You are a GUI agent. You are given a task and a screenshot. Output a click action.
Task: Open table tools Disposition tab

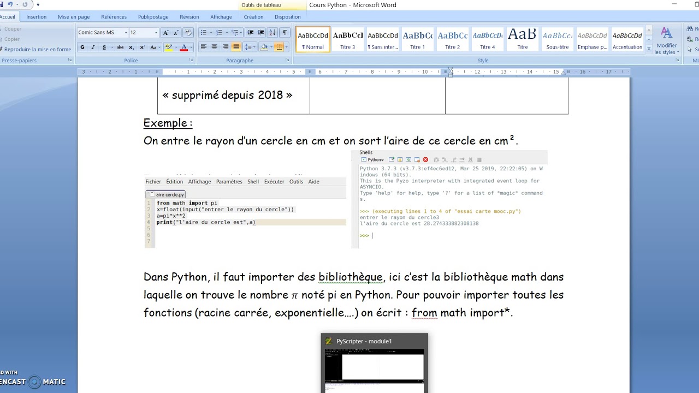tap(288, 17)
